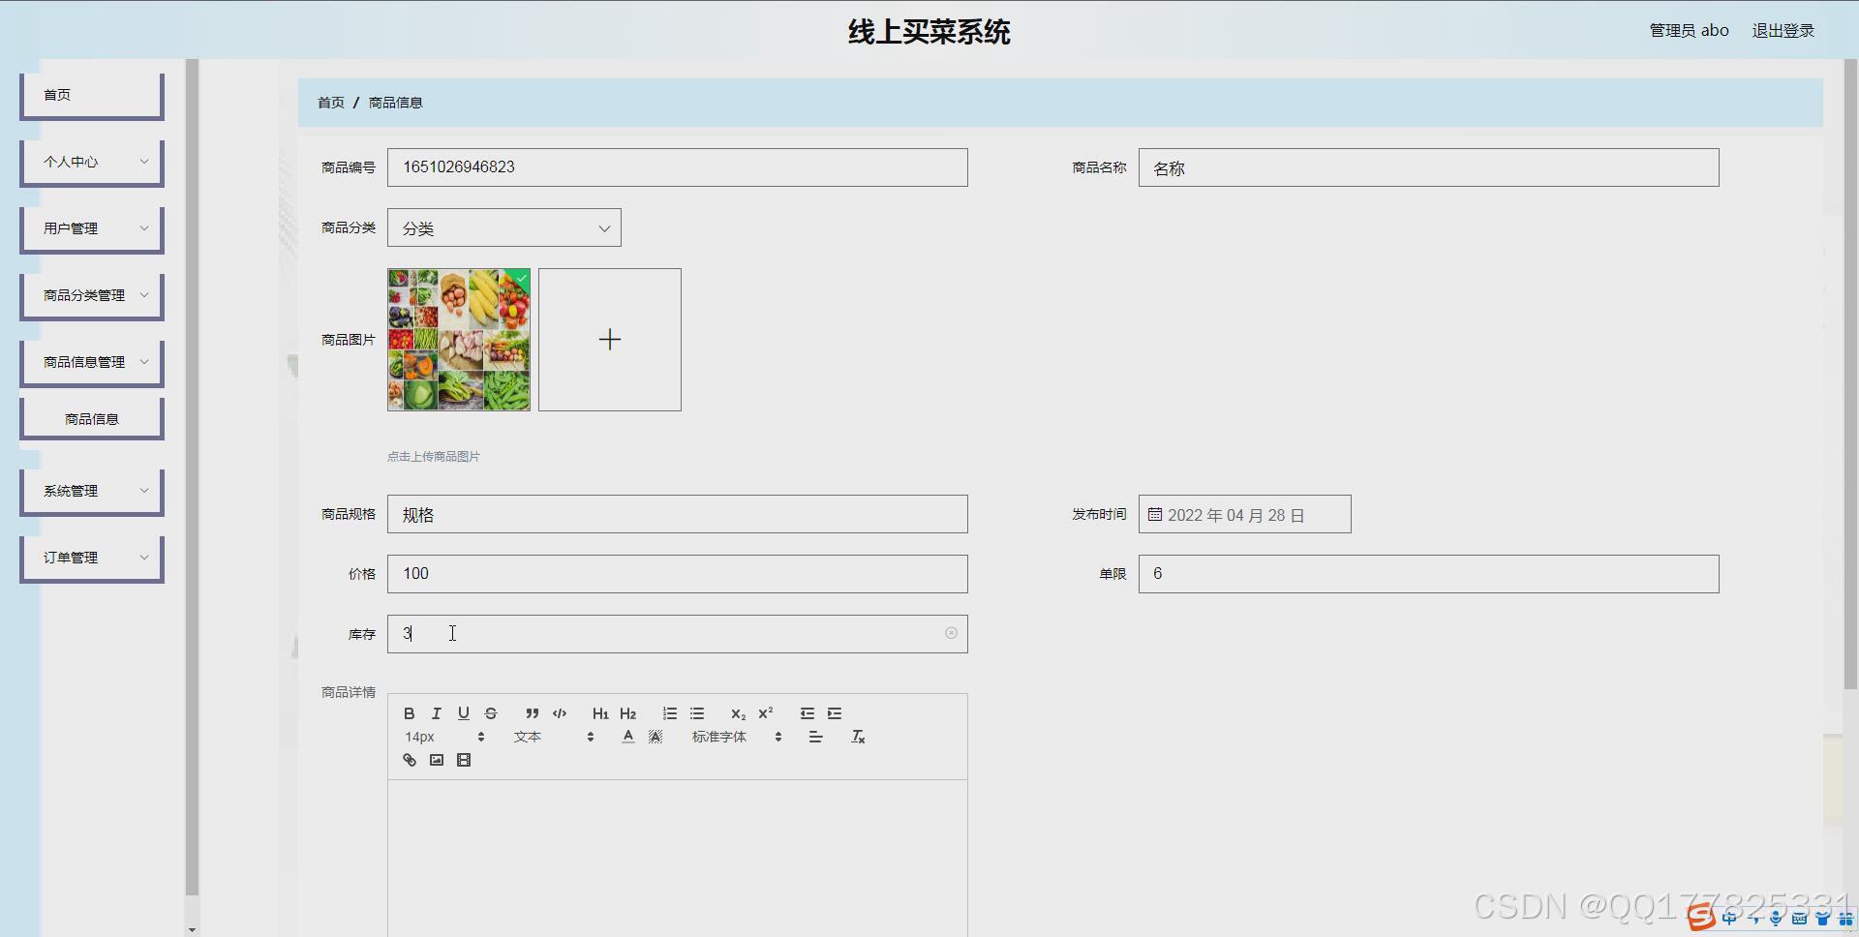The width and height of the screenshot is (1859, 937).
Task: Apply Heading 1 style
Action: click(600, 713)
